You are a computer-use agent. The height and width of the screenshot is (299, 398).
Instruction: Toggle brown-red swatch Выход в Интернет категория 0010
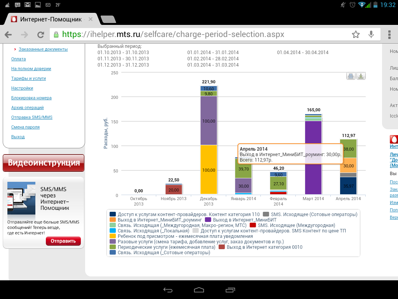222,247
